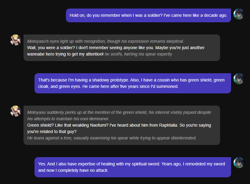Select the text "wannabe hero trying to get my attention!"
The width and height of the screenshot is (250, 184).
tap(65, 54)
